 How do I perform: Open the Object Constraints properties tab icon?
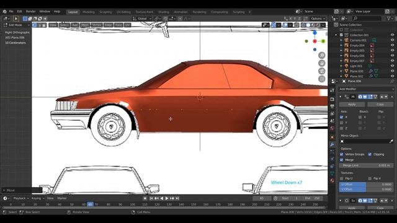coord(332,166)
